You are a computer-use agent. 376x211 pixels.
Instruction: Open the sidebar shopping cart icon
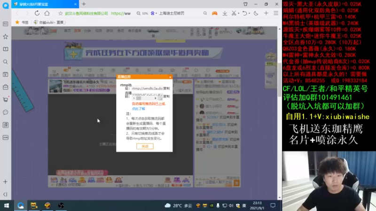pyautogui.click(x=5, y=99)
